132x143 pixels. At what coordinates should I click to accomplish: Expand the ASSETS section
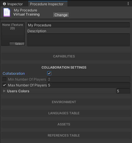coord(66,124)
